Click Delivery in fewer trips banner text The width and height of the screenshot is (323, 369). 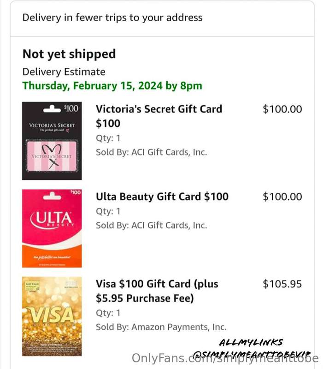(112, 18)
